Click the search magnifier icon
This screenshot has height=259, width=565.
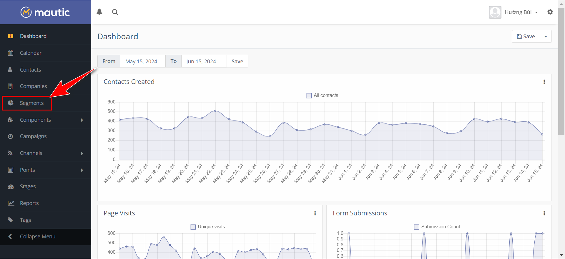click(x=115, y=12)
